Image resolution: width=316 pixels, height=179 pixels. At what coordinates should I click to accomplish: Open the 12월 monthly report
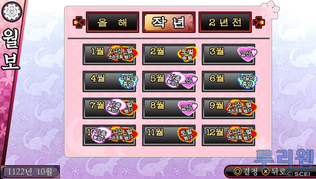(x=228, y=135)
